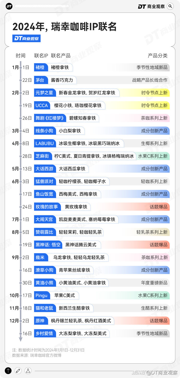Click category 年度重磅新品 in 黄油小熊 row
The width and height of the screenshot is (180, 378).
[154, 283]
